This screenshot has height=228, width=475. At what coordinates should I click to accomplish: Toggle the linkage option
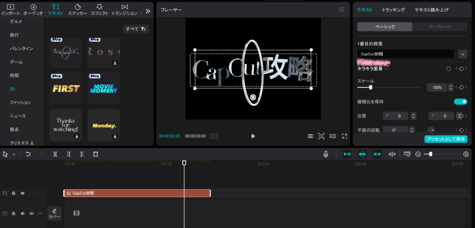(377, 154)
